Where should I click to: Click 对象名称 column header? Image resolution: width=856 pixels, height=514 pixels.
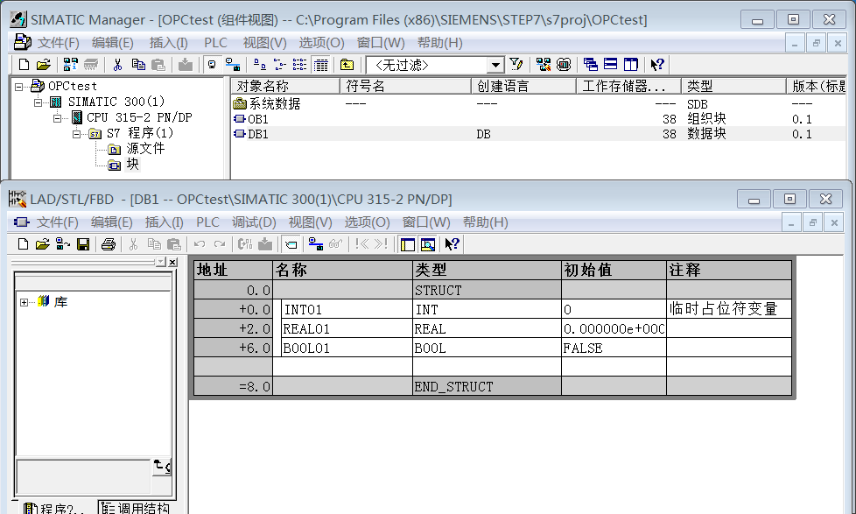(285, 86)
